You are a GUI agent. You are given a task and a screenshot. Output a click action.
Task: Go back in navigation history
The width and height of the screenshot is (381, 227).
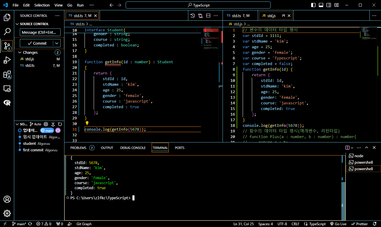coord(111,5)
